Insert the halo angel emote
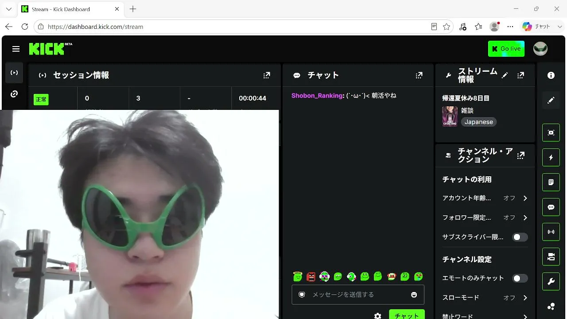567x319 pixels. coord(298,276)
